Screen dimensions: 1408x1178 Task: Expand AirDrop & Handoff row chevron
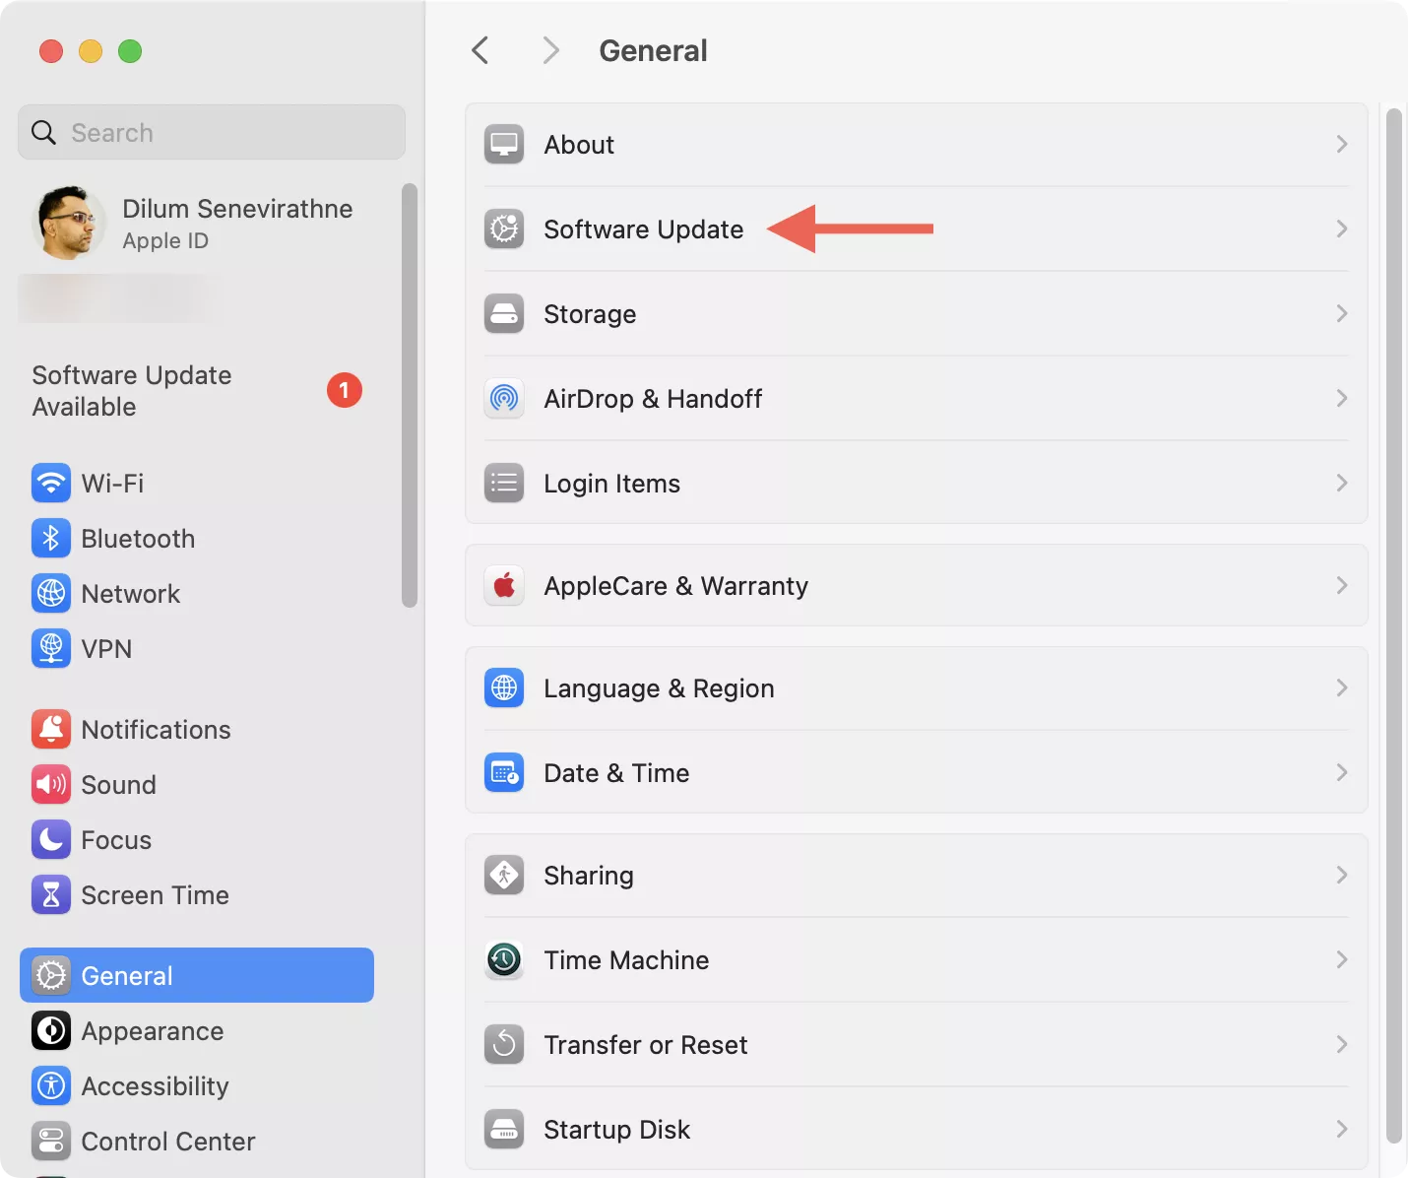(x=1342, y=399)
